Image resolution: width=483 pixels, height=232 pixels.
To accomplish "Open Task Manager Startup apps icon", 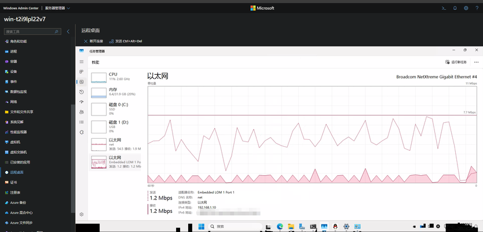I will pos(82,102).
